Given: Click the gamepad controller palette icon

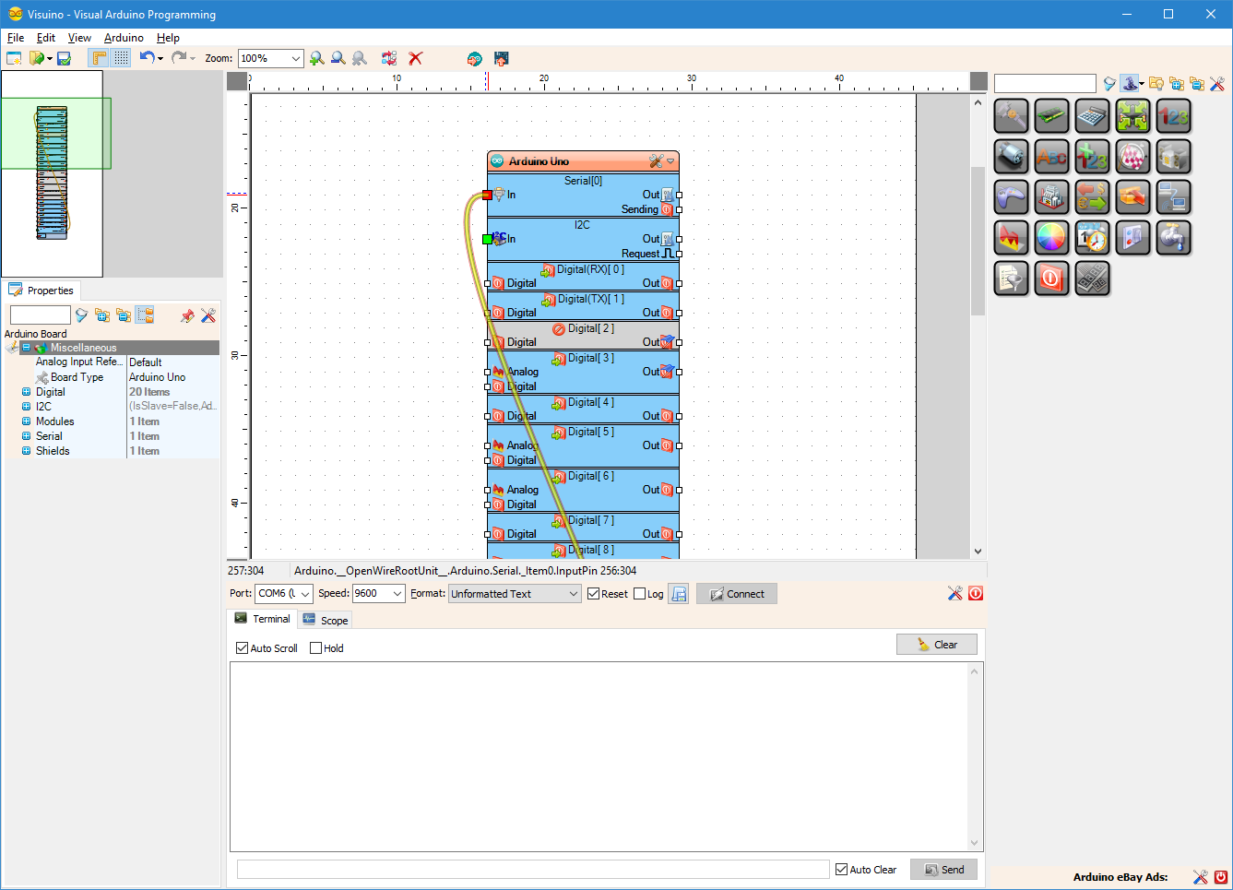Looking at the screenshot, I should 1011,197.
